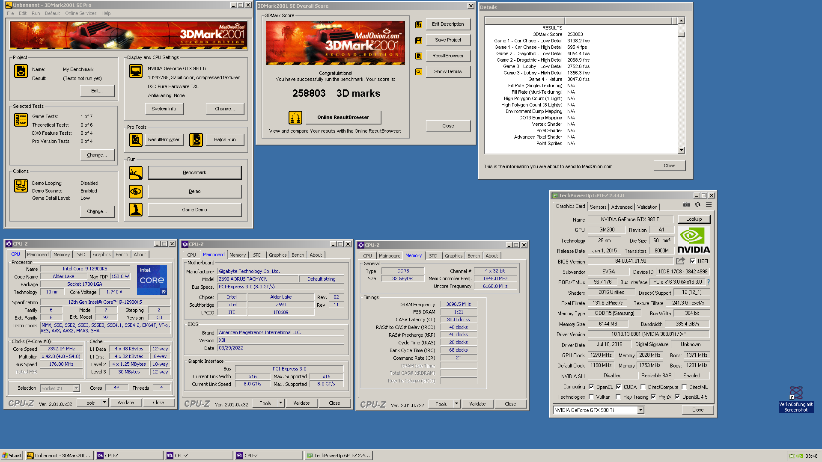Click the TechPowerUp GPU-Z taskbar item
The height and width of the screenshot is (462, 822).
click(x=338, y=456)
